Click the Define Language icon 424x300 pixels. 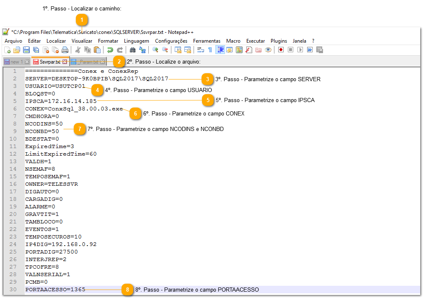[230, 50]
